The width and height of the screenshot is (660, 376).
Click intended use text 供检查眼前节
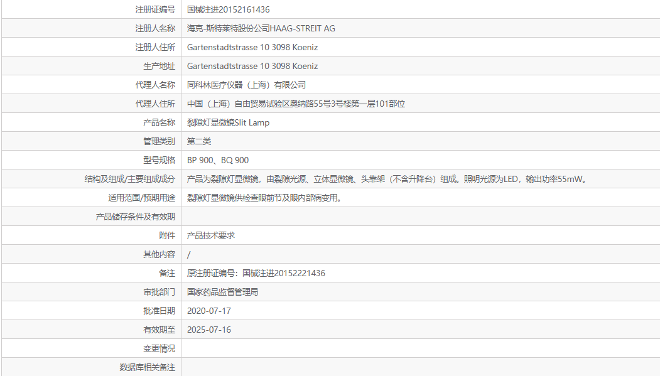[264, 198]
